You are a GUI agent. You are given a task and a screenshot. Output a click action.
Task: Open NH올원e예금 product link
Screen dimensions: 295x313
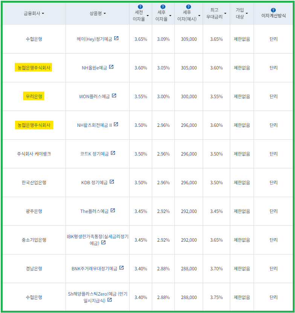point(94,68)
